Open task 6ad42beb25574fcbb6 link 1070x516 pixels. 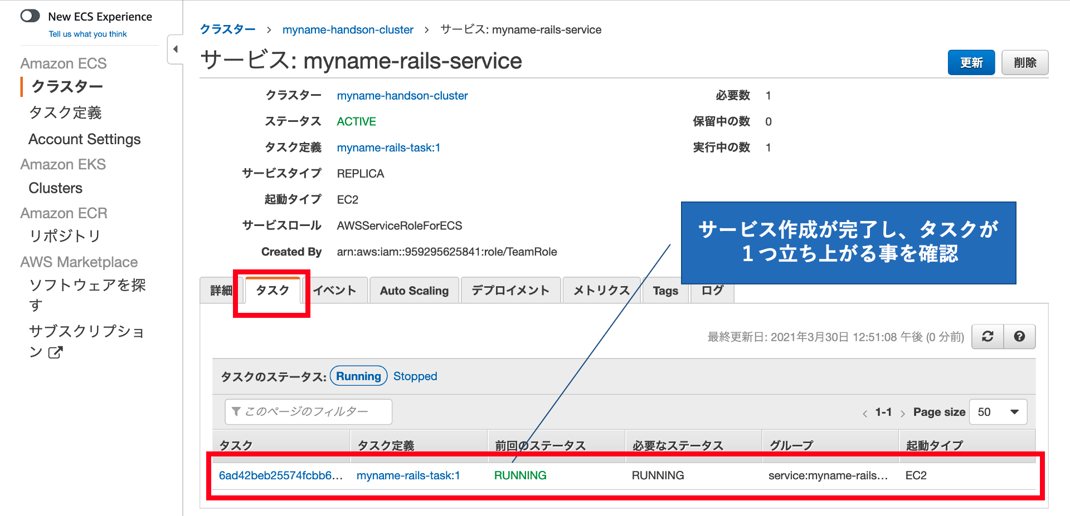click(280, 475)
